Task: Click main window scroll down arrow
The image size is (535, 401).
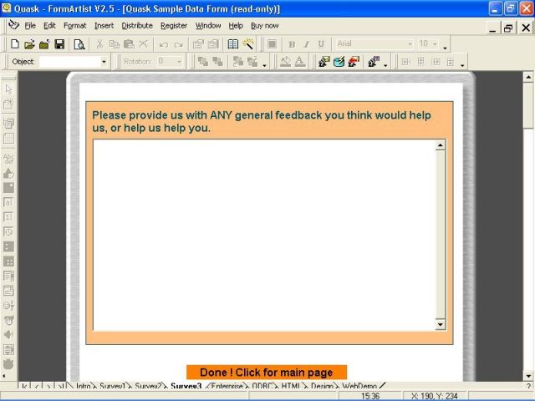Action: tap(528, 376)
